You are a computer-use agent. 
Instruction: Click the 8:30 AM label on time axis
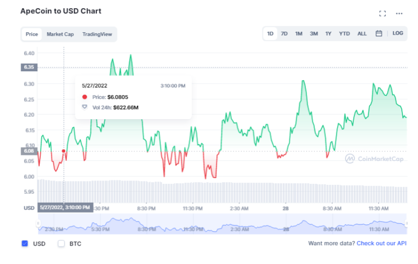[332, 209]
